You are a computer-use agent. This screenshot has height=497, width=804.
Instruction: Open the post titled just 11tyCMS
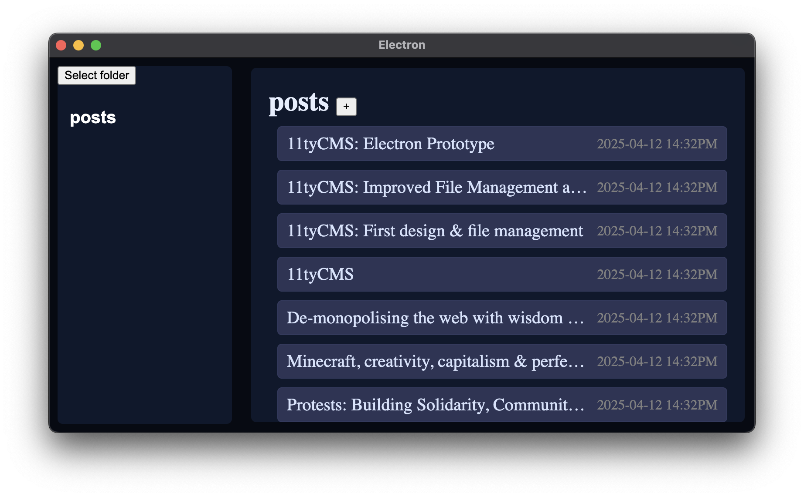(502, 274)
